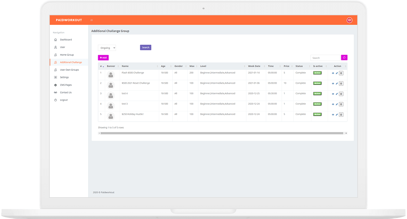Edit the $250 Holiday Hustle! row
The width and height of the screenshot is (407, 219).
tap(337, 115)
